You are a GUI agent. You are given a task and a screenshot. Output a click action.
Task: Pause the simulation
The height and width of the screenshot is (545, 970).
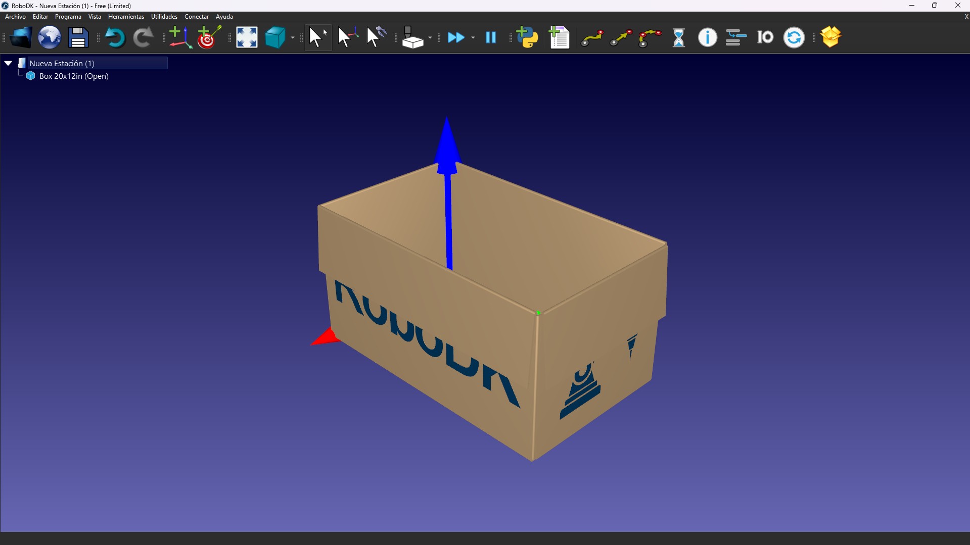tap(491, 37)
